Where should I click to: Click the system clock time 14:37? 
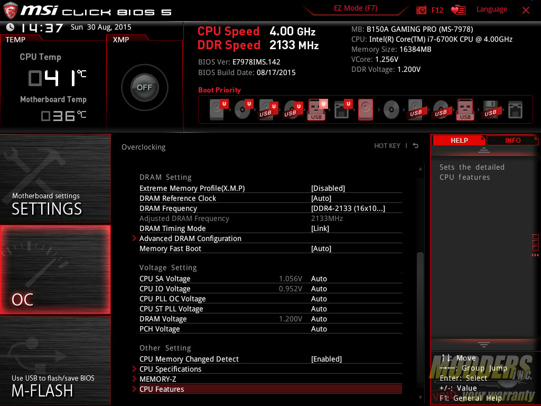pyautogui.click(x=42, y=27)
